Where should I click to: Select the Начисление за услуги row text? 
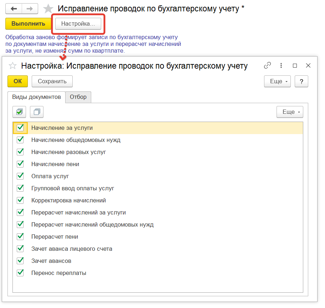pos(62,128)
